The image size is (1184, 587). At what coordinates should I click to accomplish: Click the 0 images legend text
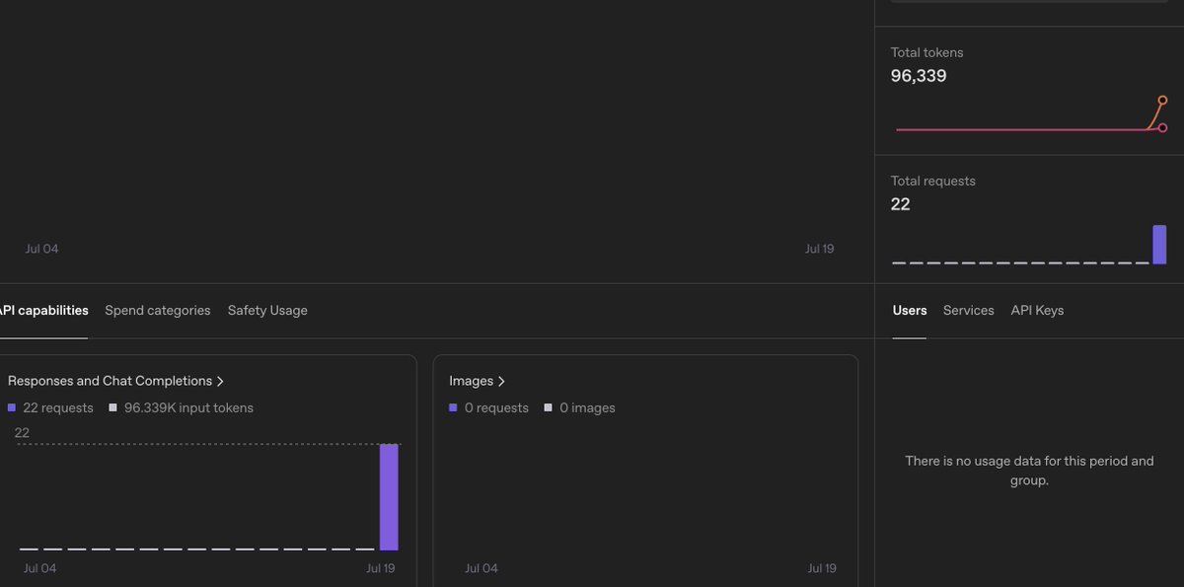587,407
